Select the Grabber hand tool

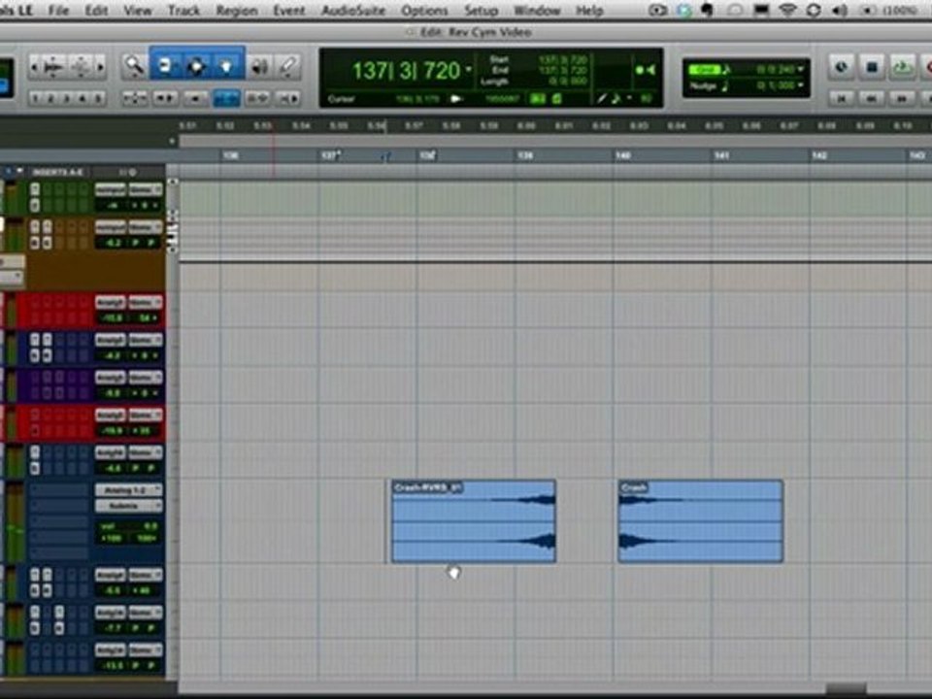coord(226,65)
